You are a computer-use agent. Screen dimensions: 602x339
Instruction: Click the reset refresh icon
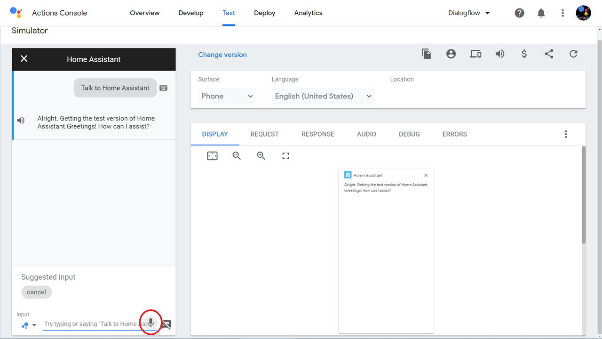tap(573, 54)
